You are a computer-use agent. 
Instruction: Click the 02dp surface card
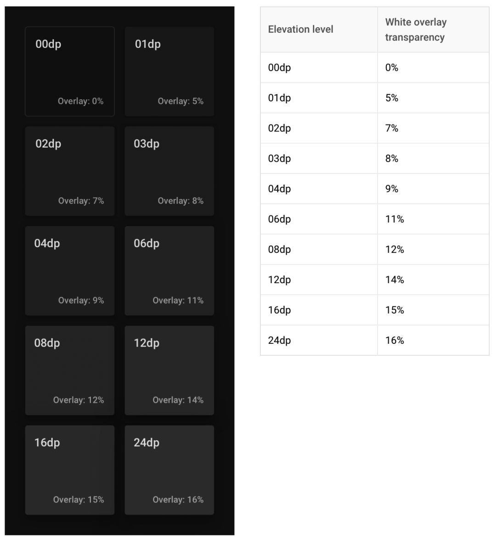tap(69, 171)
